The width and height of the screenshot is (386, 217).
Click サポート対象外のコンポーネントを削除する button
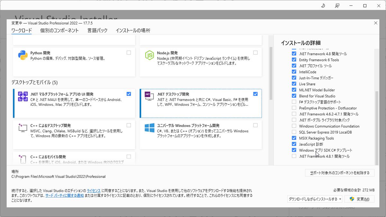[340, 173]
